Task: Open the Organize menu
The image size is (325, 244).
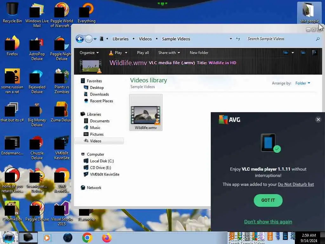Action: (x=89, y=53)
